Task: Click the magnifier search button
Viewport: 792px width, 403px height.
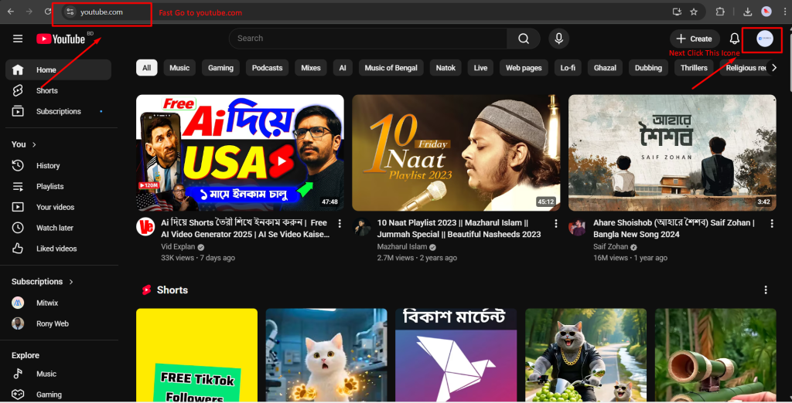Action: pyautogui.click(x=524, y=39)
